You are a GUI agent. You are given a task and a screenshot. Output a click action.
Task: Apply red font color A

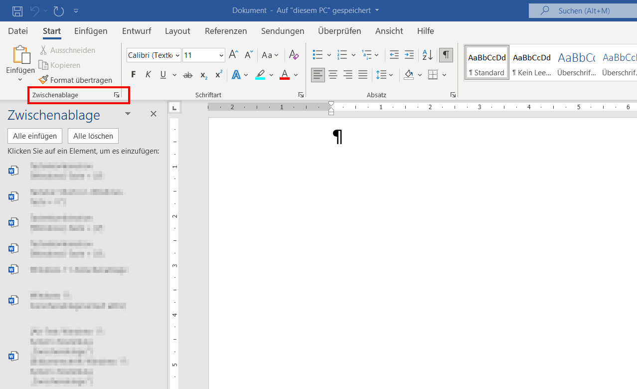[x=285, y=75]
